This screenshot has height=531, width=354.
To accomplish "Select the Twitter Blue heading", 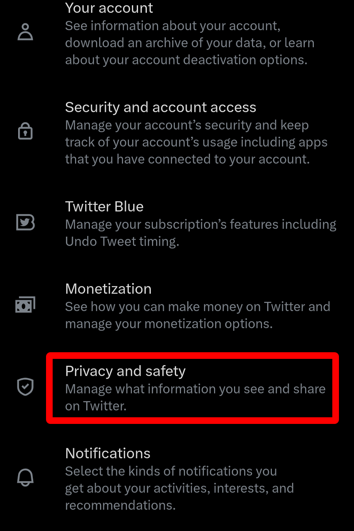I will point(104,207).
